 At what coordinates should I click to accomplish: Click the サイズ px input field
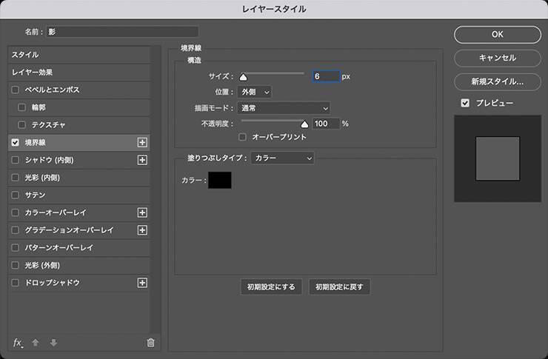[x=325, y=76]
